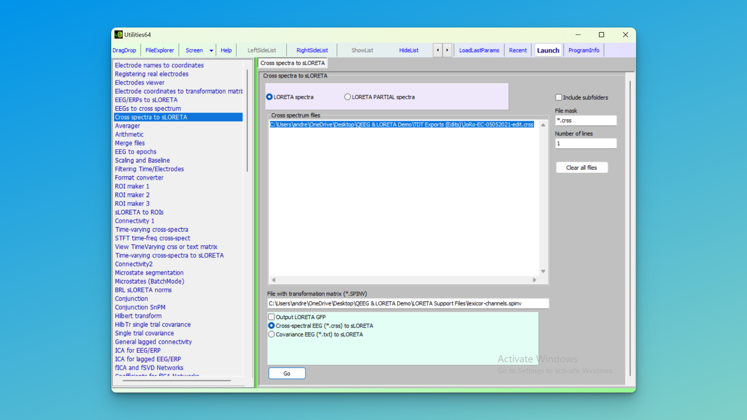Click the Utilities64 app icon in title bar
This screenshot has height=420, width=747.
118,35
